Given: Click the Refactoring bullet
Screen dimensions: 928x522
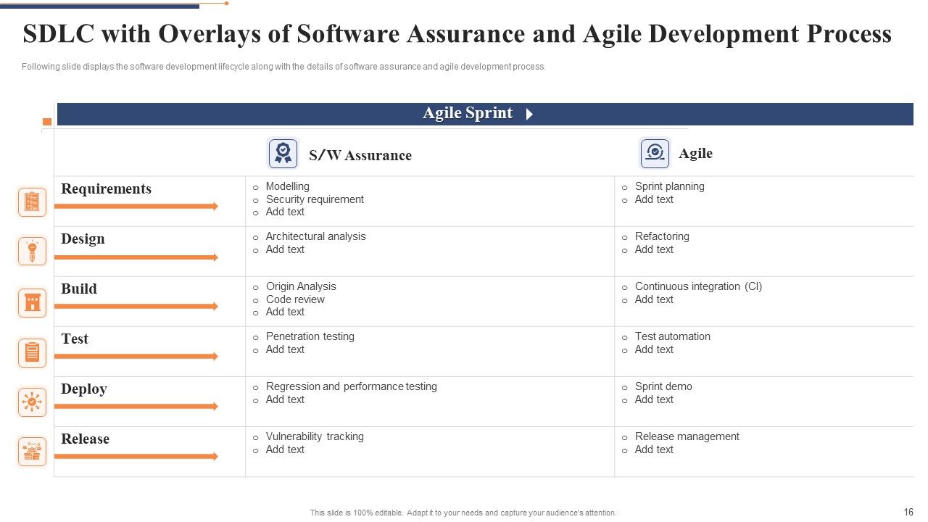Looking at the screenshot, I should (x=662, y=236).
